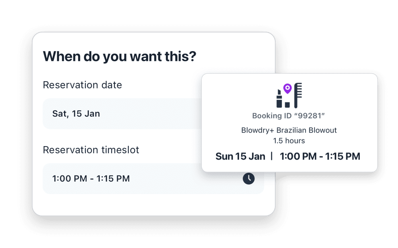Image resolution: width=398 pixels, height=248 pixels.
Task: Click the clock icon in timeslot field
Action: click(x=249, y=178)
